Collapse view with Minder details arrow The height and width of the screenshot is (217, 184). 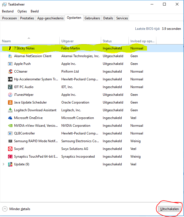point(5,209)
